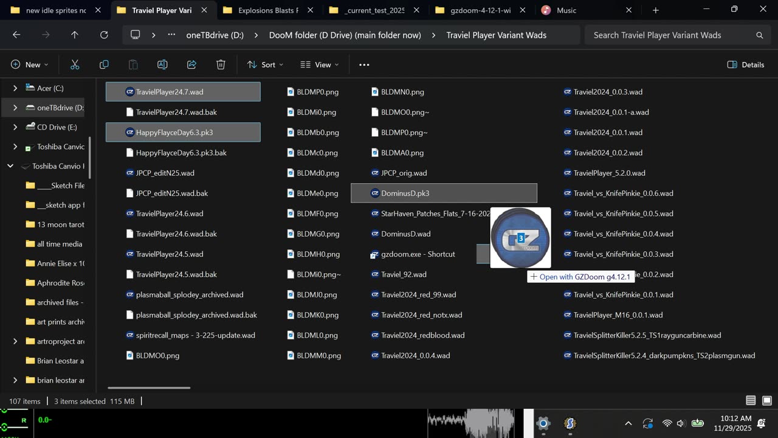Add a new File Explorer tab
Image resolution: width=778 pixels, height=438 pixels.
coord(655,10)
